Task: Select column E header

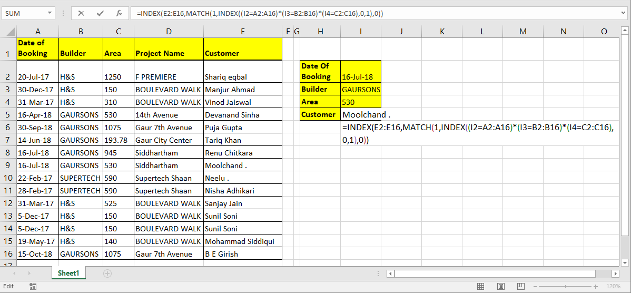Action: pos(243,32)
